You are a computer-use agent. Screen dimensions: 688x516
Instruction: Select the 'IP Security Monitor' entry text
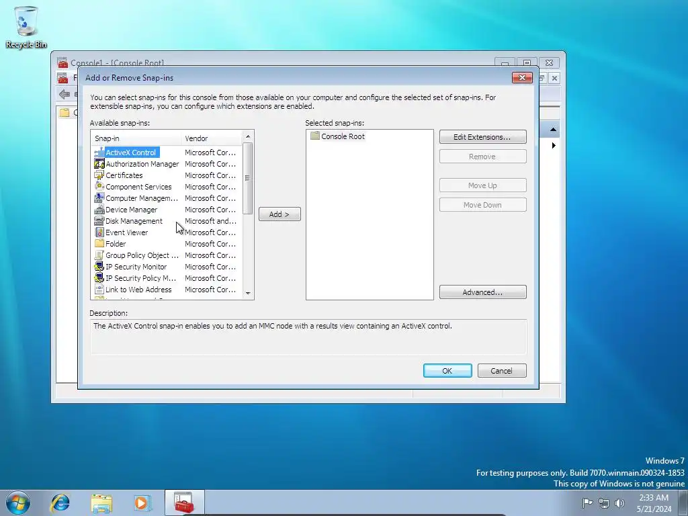click(x=136, y=266)
